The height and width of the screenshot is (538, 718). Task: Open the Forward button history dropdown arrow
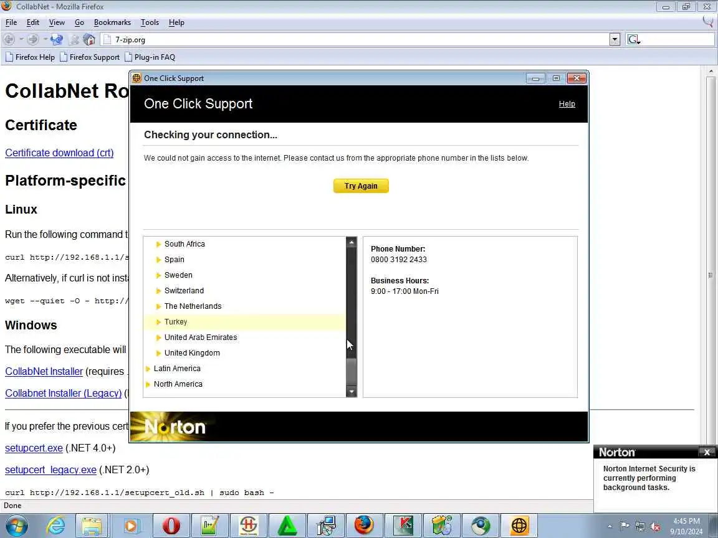(x=45, y=39)
